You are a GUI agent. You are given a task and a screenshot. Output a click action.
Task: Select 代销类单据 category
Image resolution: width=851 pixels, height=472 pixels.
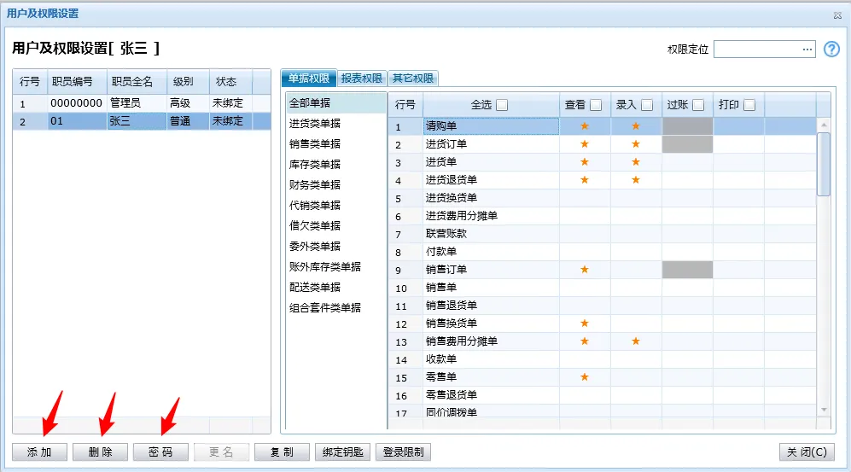coord(336,205)
